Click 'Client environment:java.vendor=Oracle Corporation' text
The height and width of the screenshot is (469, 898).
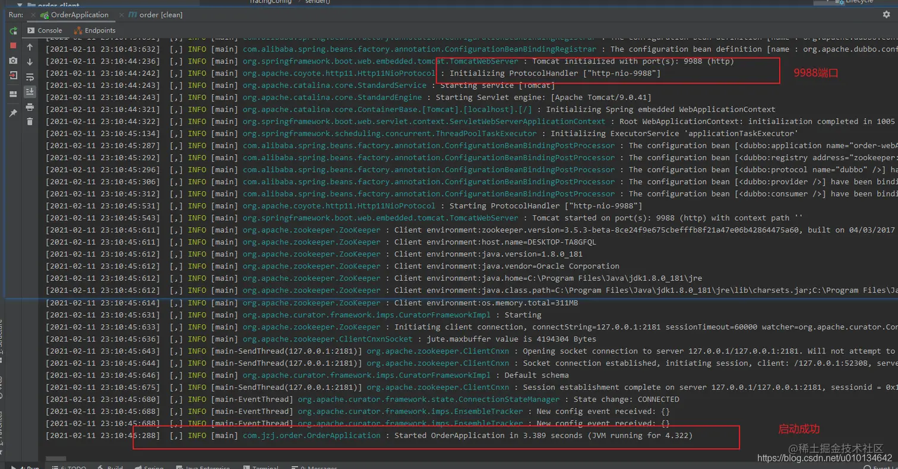tap(507, 266)
